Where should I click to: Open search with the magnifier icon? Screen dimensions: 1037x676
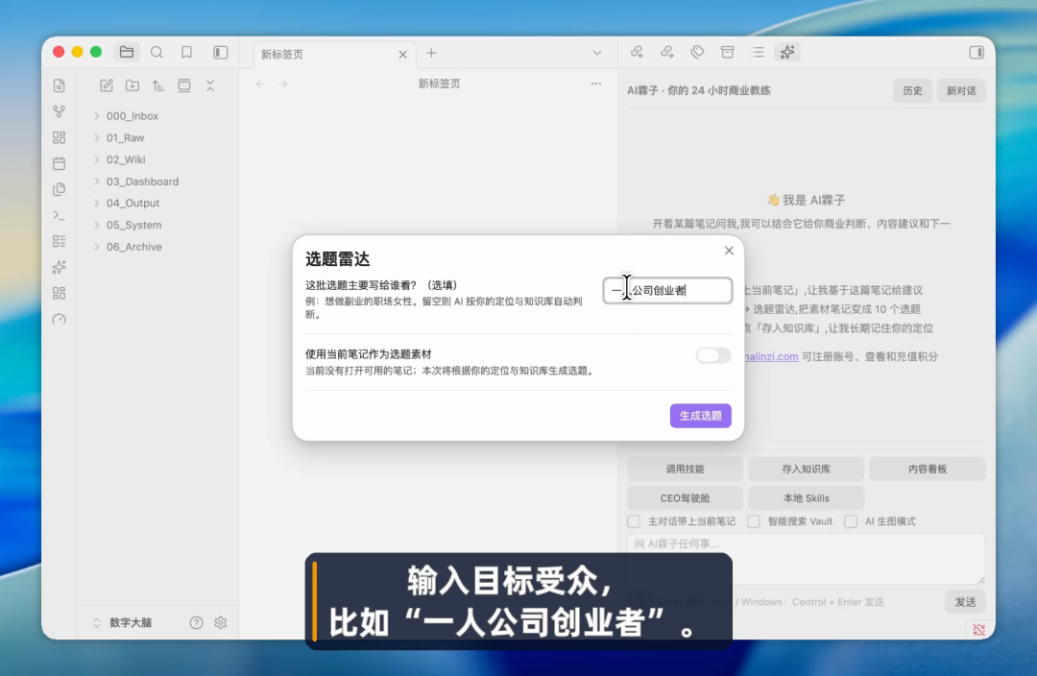(157, 52)
